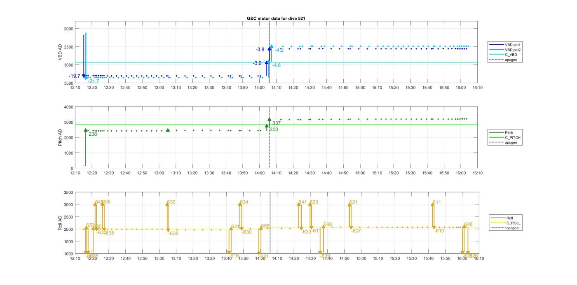
Task: Click the '621' roll data label
Action: click(354, 202)
